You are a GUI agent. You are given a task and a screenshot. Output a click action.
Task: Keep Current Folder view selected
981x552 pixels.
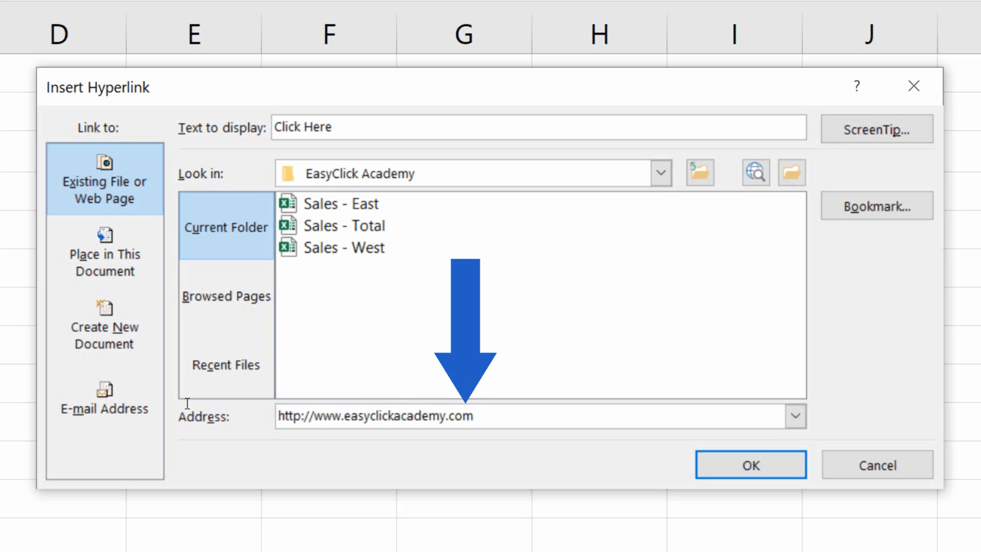point(226,227)
